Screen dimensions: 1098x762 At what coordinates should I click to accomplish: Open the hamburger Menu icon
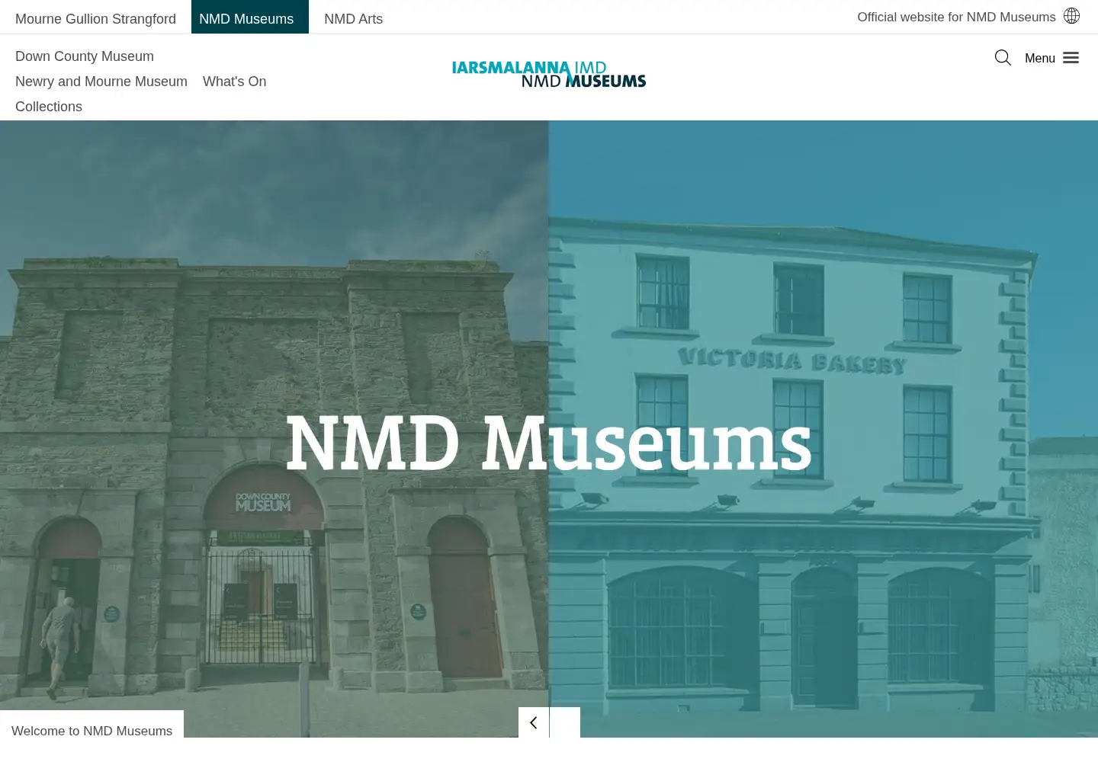(1071, 58)
